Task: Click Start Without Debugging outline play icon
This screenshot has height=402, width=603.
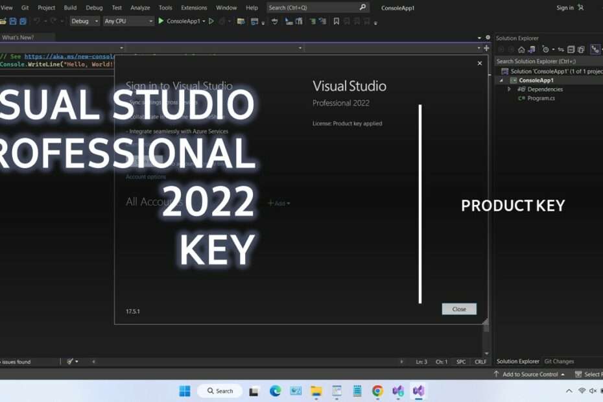Action: 211,21
